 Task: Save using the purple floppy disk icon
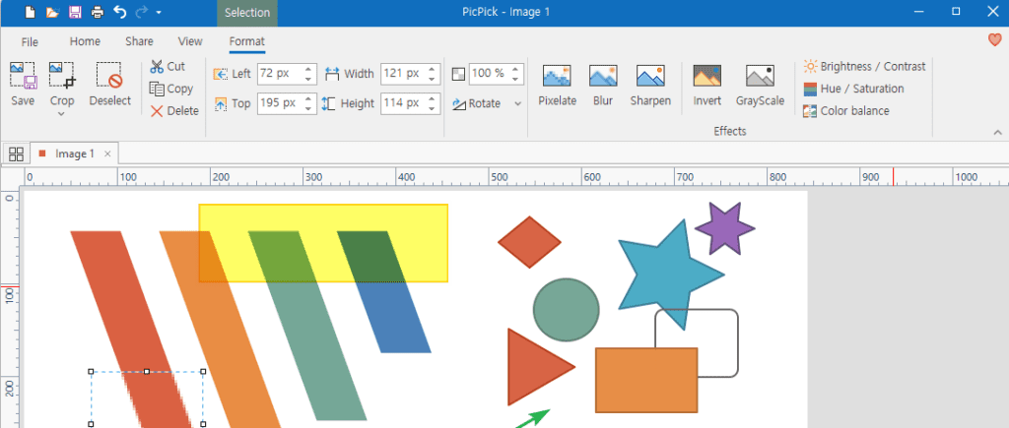click(75, 12)
